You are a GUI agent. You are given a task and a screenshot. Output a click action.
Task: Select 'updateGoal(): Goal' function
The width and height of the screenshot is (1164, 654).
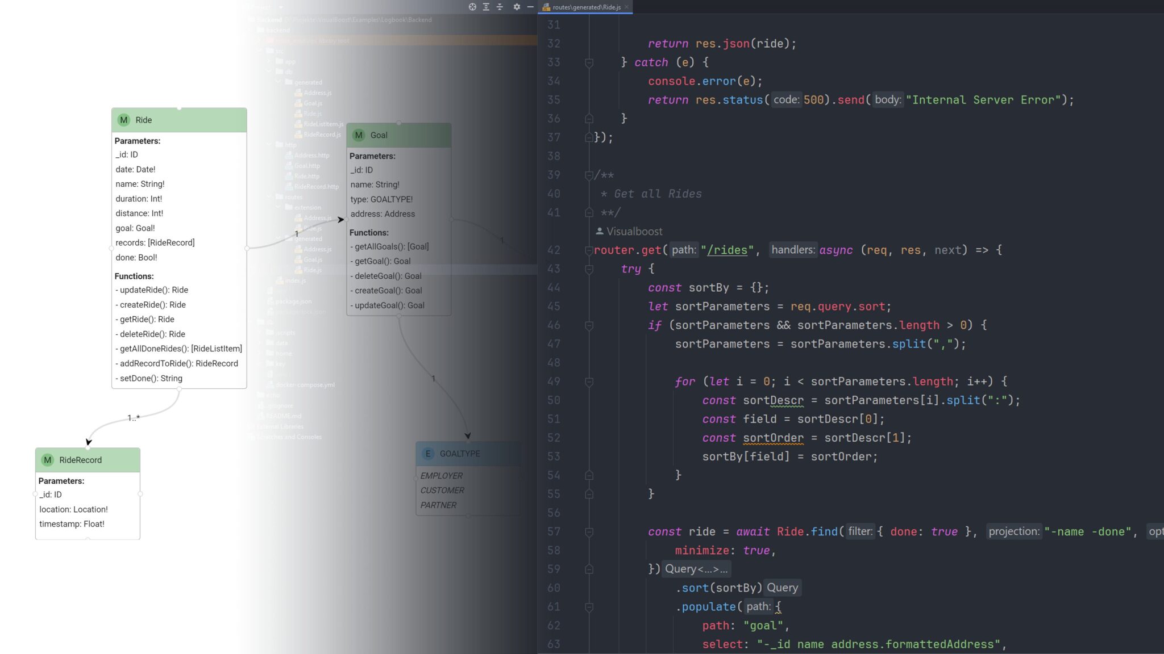click(x=387, y=305)
